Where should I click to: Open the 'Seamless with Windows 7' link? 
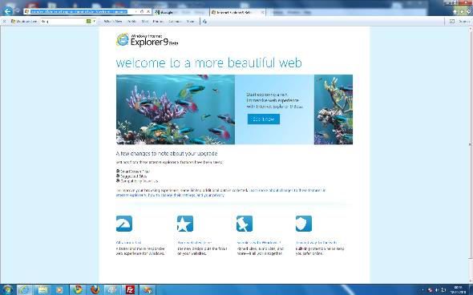tap(259, 243)
